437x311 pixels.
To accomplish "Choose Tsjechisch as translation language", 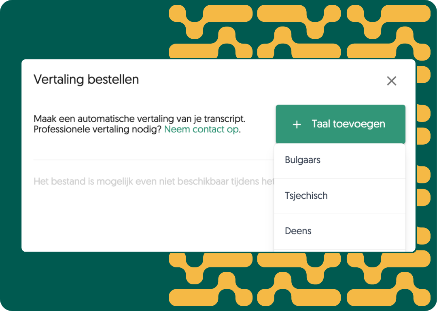I will coord(340,196).
